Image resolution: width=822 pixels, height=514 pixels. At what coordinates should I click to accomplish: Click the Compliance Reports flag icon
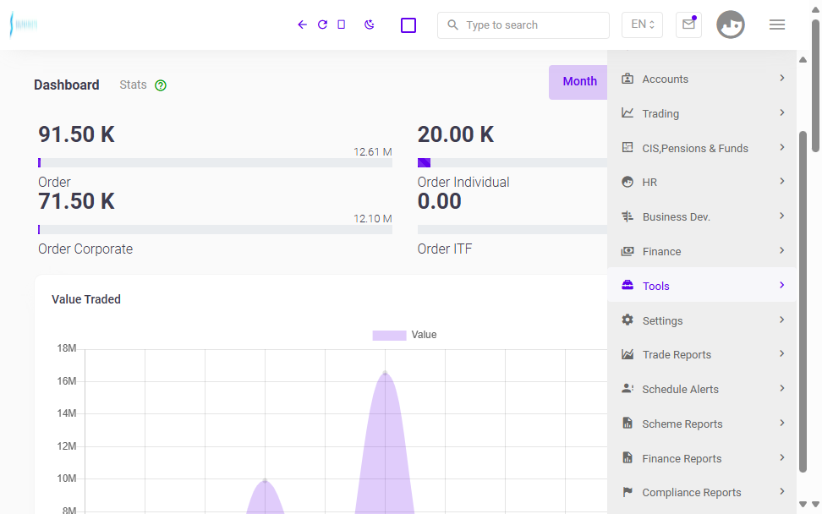tap(627, 492)
